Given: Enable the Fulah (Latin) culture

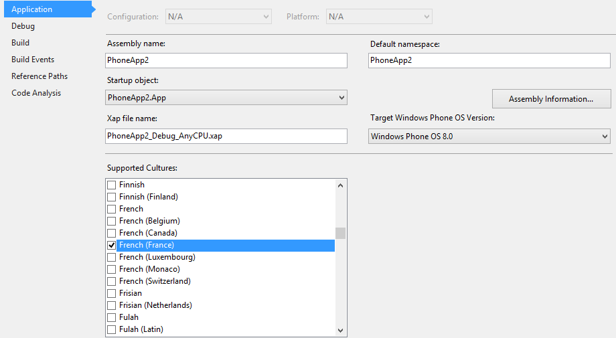Looking at the screenshot, I should pyautogui.click(x=112, y=329).
